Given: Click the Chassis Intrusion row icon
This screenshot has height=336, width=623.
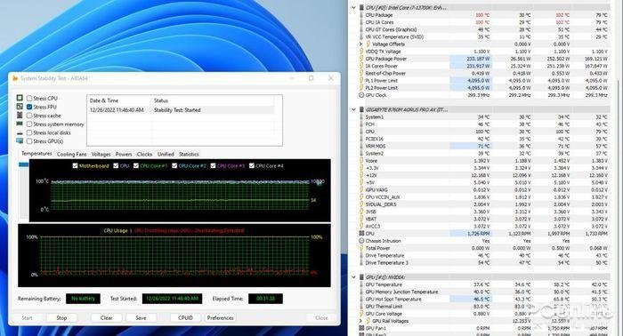Looking at the screenshot, I should 361,241.
